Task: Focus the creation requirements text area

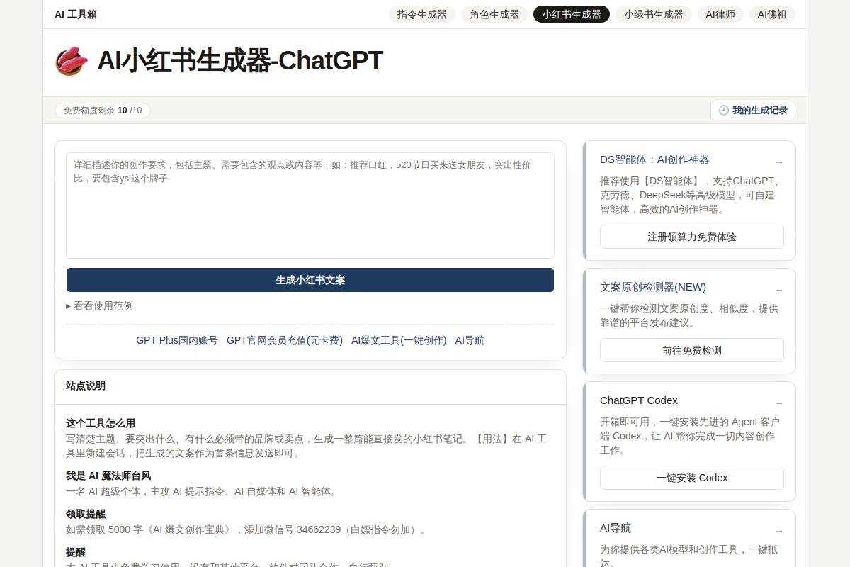Action: pos(310,206)
